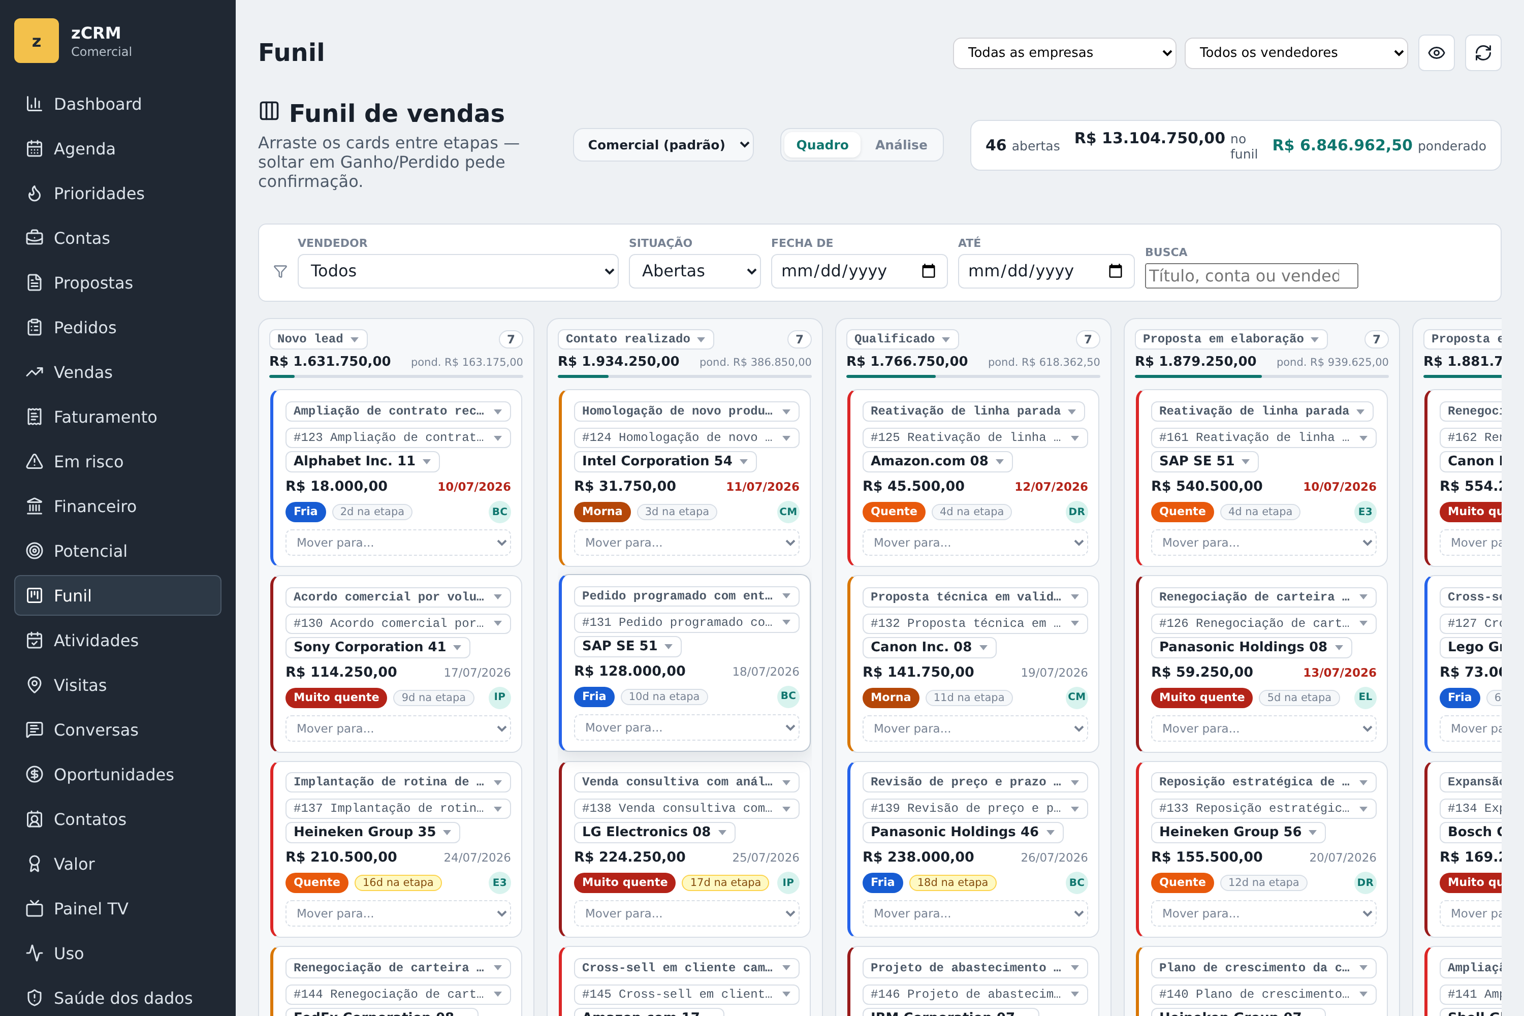Click the Painel TV icon
The height and width of the screenshot is (1016, 1524).
pyautogui.click(x=35, y=908)
